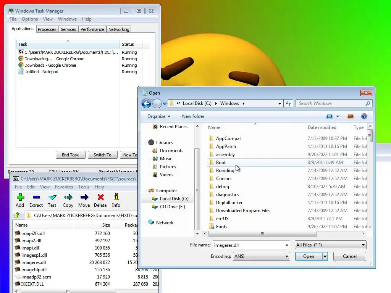The image size is (391, 293).
Task: Expand the Windows breadcrumb arrow
Action: coord(243,103)
